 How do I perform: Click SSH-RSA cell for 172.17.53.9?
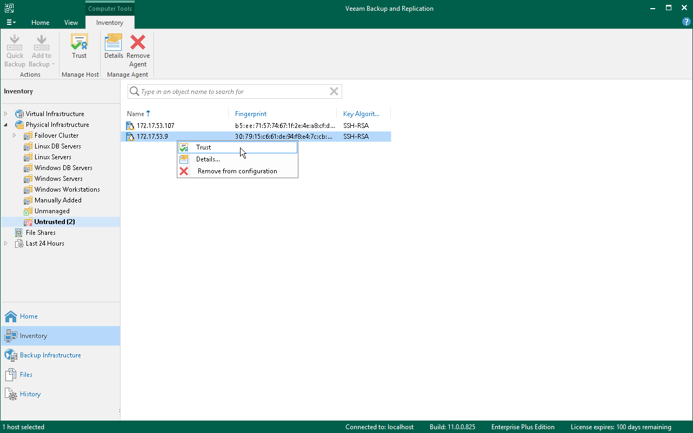click(x=356, y=137)
